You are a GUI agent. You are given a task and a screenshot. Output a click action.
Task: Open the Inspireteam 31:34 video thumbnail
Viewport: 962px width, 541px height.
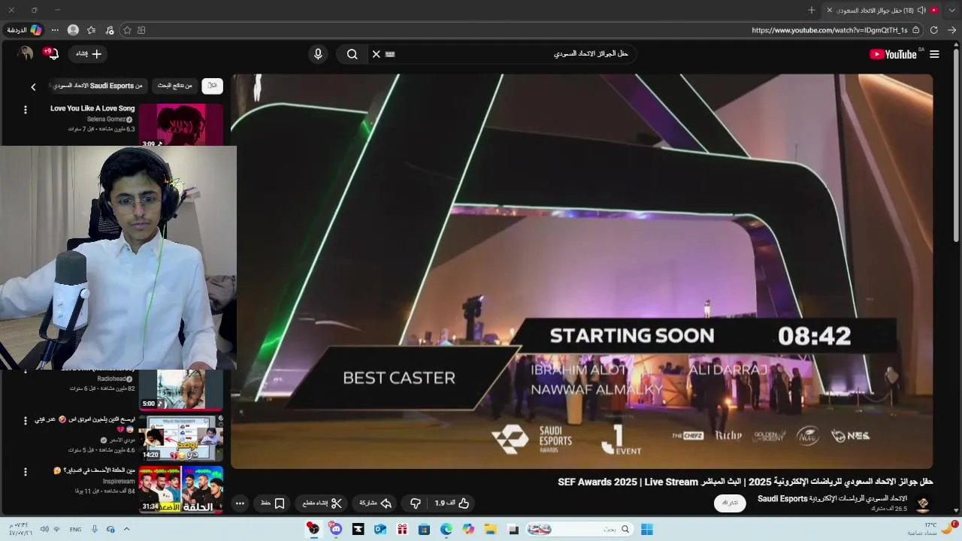[x=180, y=489]
